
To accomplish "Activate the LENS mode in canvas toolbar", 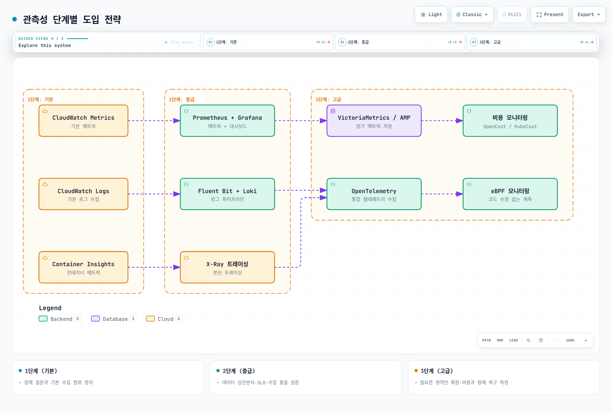I will click(514, 340).
